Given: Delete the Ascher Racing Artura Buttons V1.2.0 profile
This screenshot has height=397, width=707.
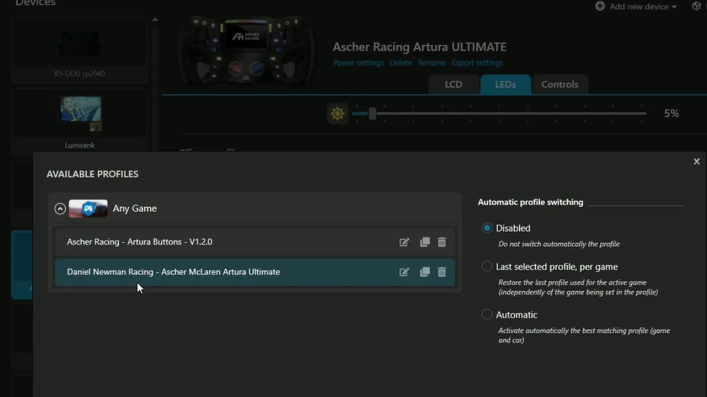Looking at the screenshot, I should [442, 242].
